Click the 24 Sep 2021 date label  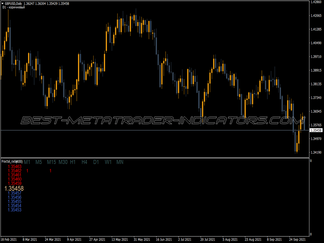point(297,239)
